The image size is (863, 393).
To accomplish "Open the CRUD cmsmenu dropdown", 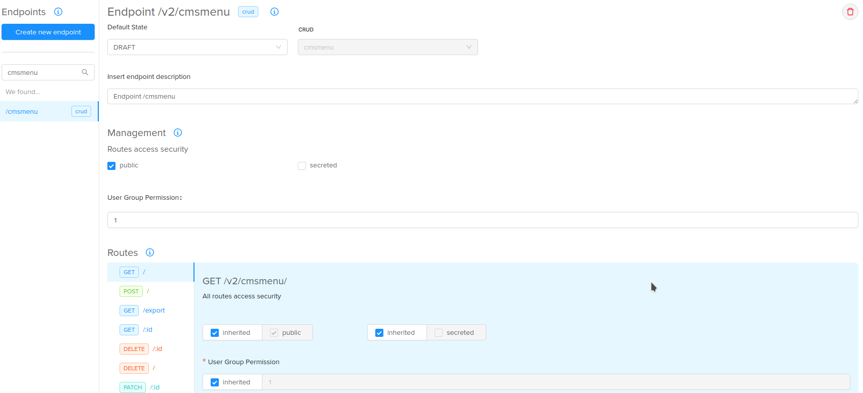I will coord(387,47).
